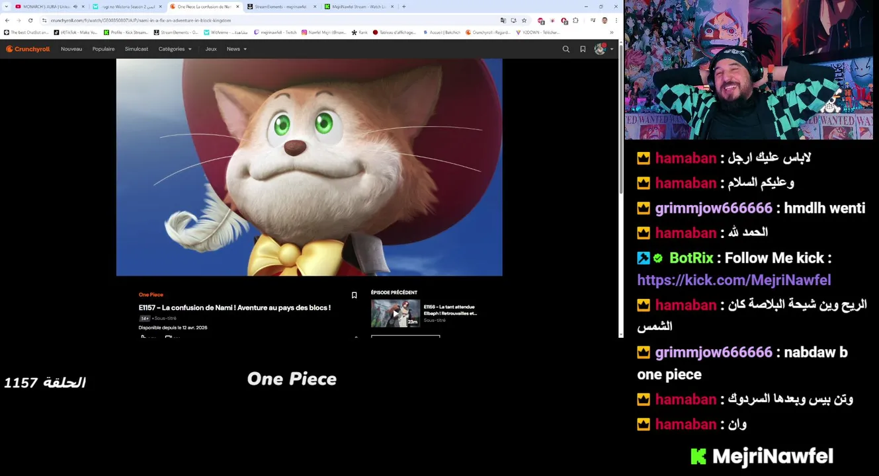
Task: Open a new browser tab
Action: [x=404, y=7]
